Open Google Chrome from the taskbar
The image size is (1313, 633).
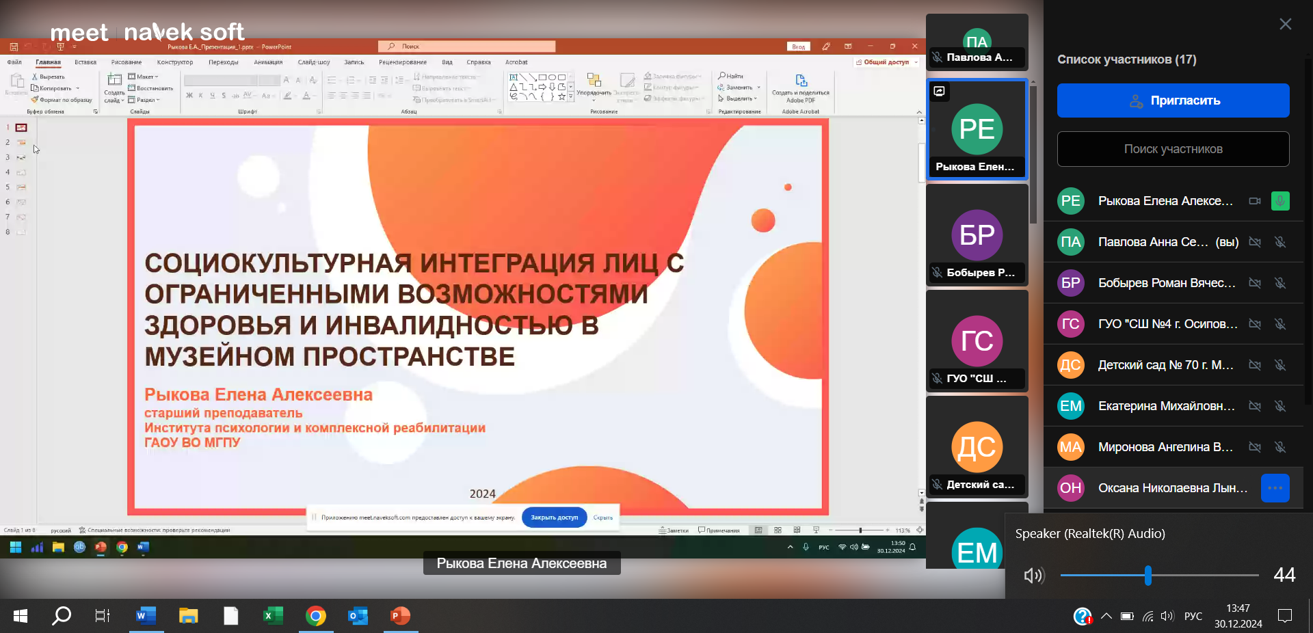[315, 616]
